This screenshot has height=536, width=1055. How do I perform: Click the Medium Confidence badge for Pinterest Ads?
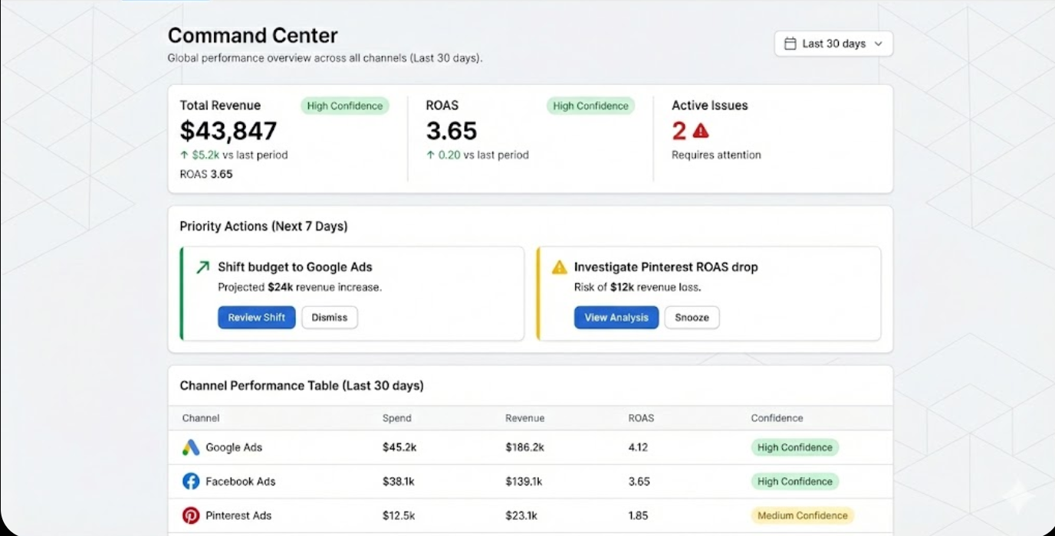point(802,515)
